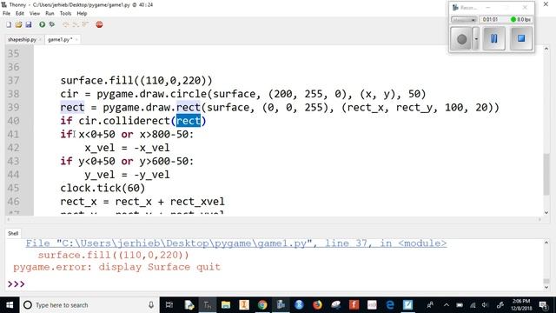Click the Step out debug icon
This screenshot has width=556, height=313.
85,24
